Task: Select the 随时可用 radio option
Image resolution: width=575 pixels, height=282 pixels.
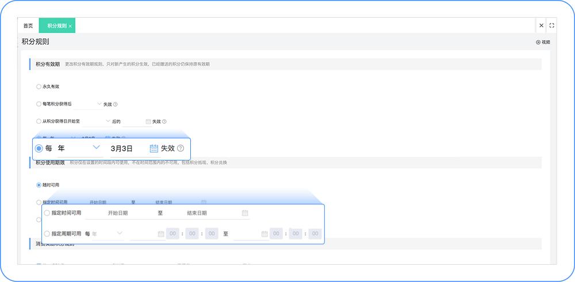Action: [x=39, y=185]
